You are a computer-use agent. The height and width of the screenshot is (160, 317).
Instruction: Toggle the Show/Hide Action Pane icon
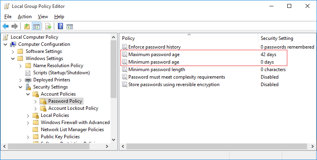point(70,26)
